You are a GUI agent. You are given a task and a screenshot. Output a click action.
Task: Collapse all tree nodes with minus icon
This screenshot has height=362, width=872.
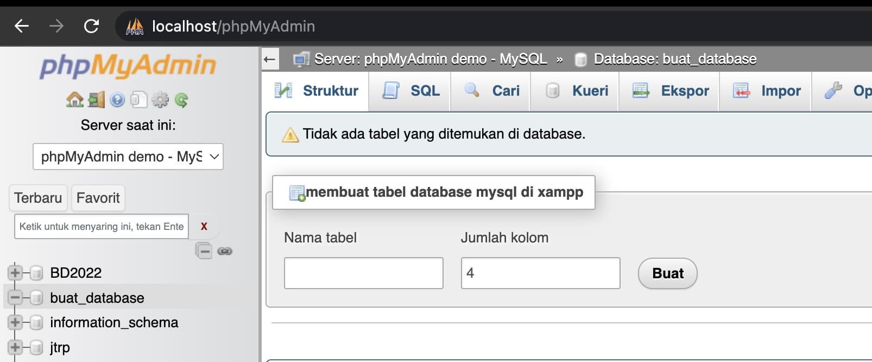tap(204, 251)
